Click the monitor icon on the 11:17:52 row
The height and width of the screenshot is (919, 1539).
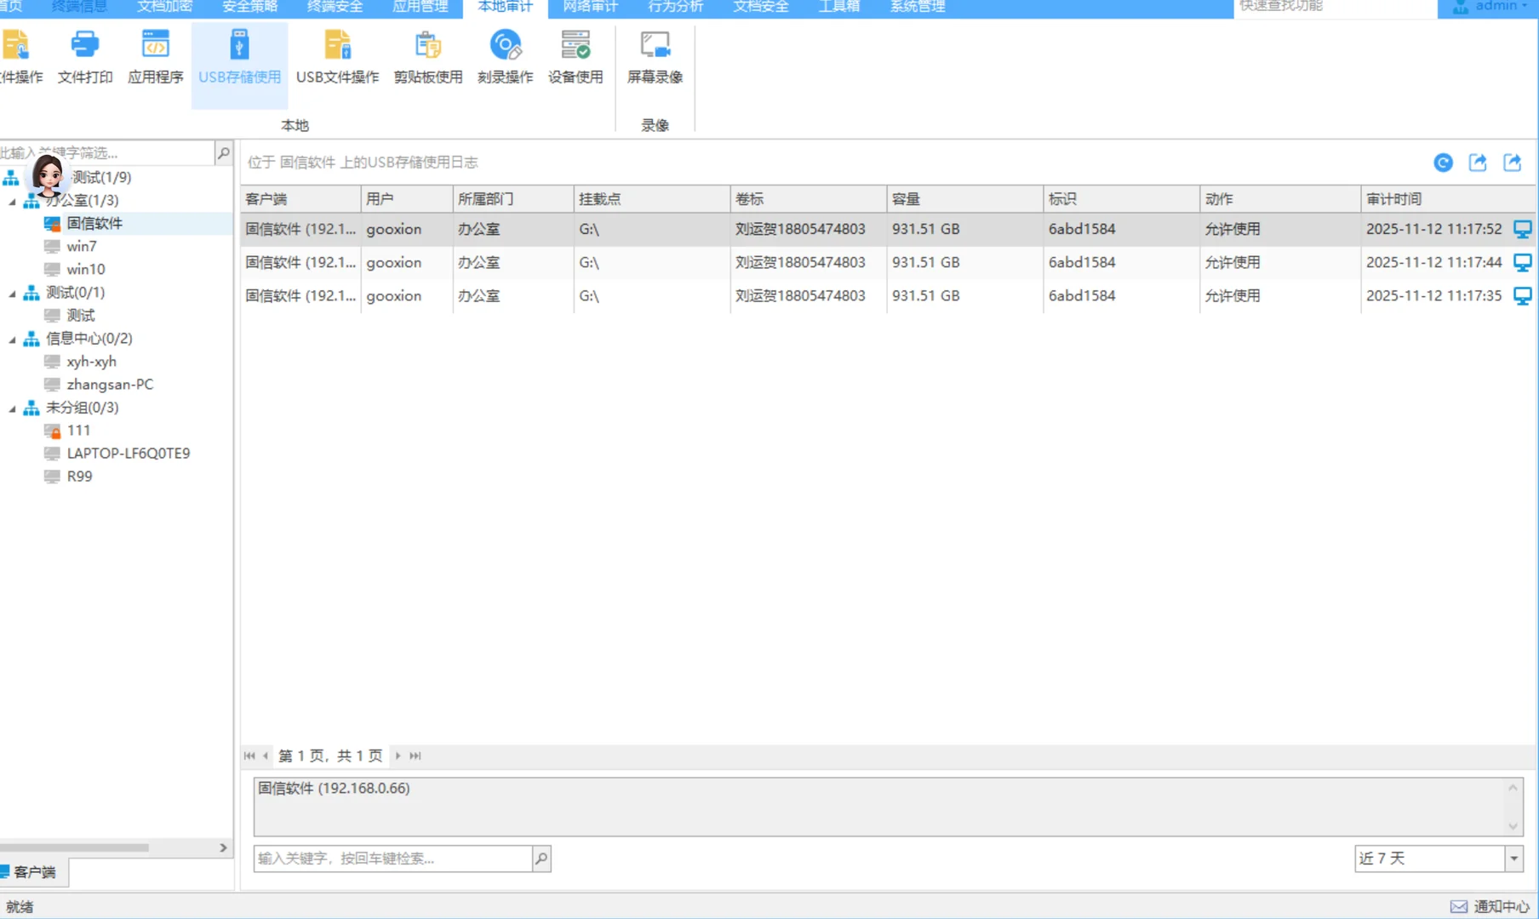tap(1522, 230)
